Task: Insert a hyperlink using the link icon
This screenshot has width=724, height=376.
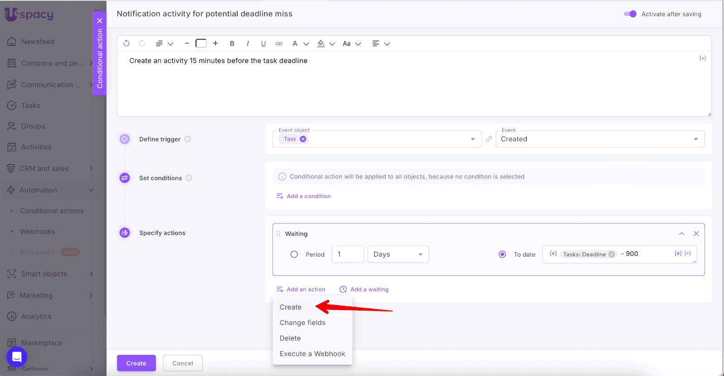Action: point(279,43)
